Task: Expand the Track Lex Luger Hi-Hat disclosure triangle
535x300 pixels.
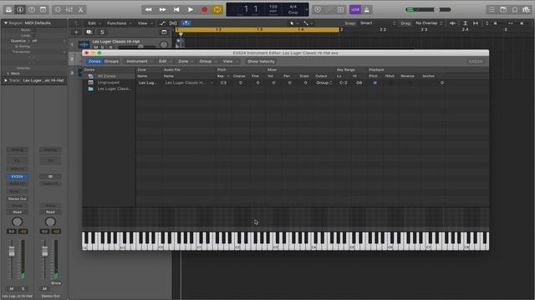Action: click(6, 80)
